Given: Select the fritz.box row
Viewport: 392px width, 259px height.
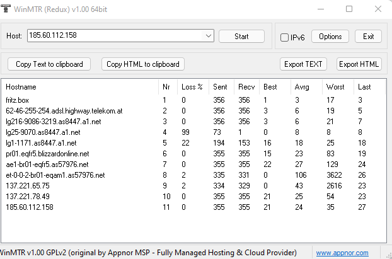Looking at the screenshot, I should (x=192, y=100).
